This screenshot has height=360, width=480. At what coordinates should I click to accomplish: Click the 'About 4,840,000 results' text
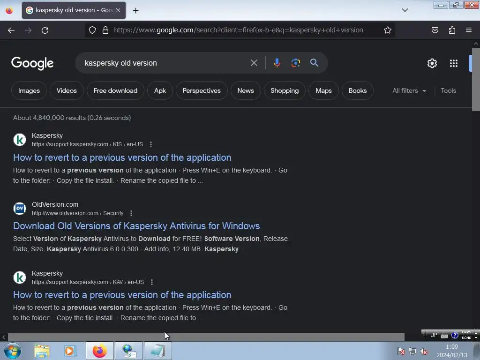click(x=72, y=118)
